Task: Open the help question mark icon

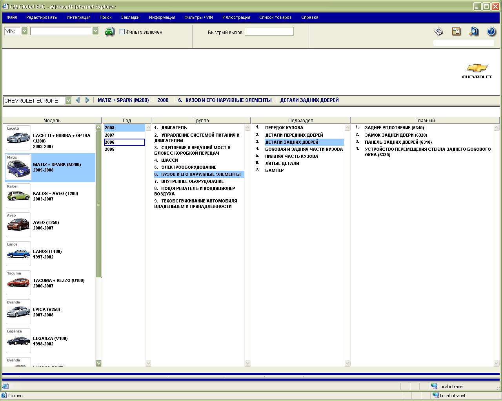Action: click(x=491, y=31)
